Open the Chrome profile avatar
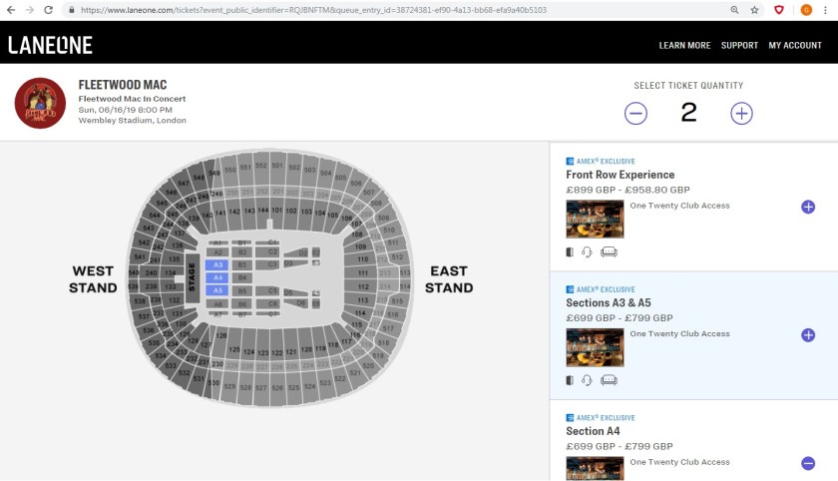This screenshot has height=481, width=838. pyautogui.click(x=805, y=9)
